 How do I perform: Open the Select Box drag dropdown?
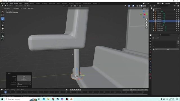pos(30,8)
